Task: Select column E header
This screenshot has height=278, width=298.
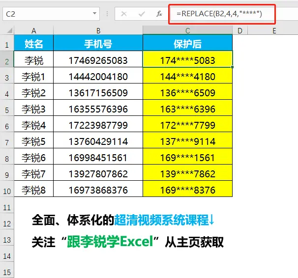Action: coord(274,30)
